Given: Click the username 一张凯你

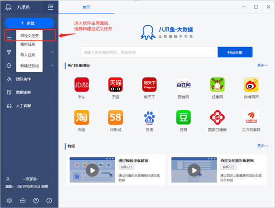Looking at the screenshot, I should 30,179.
